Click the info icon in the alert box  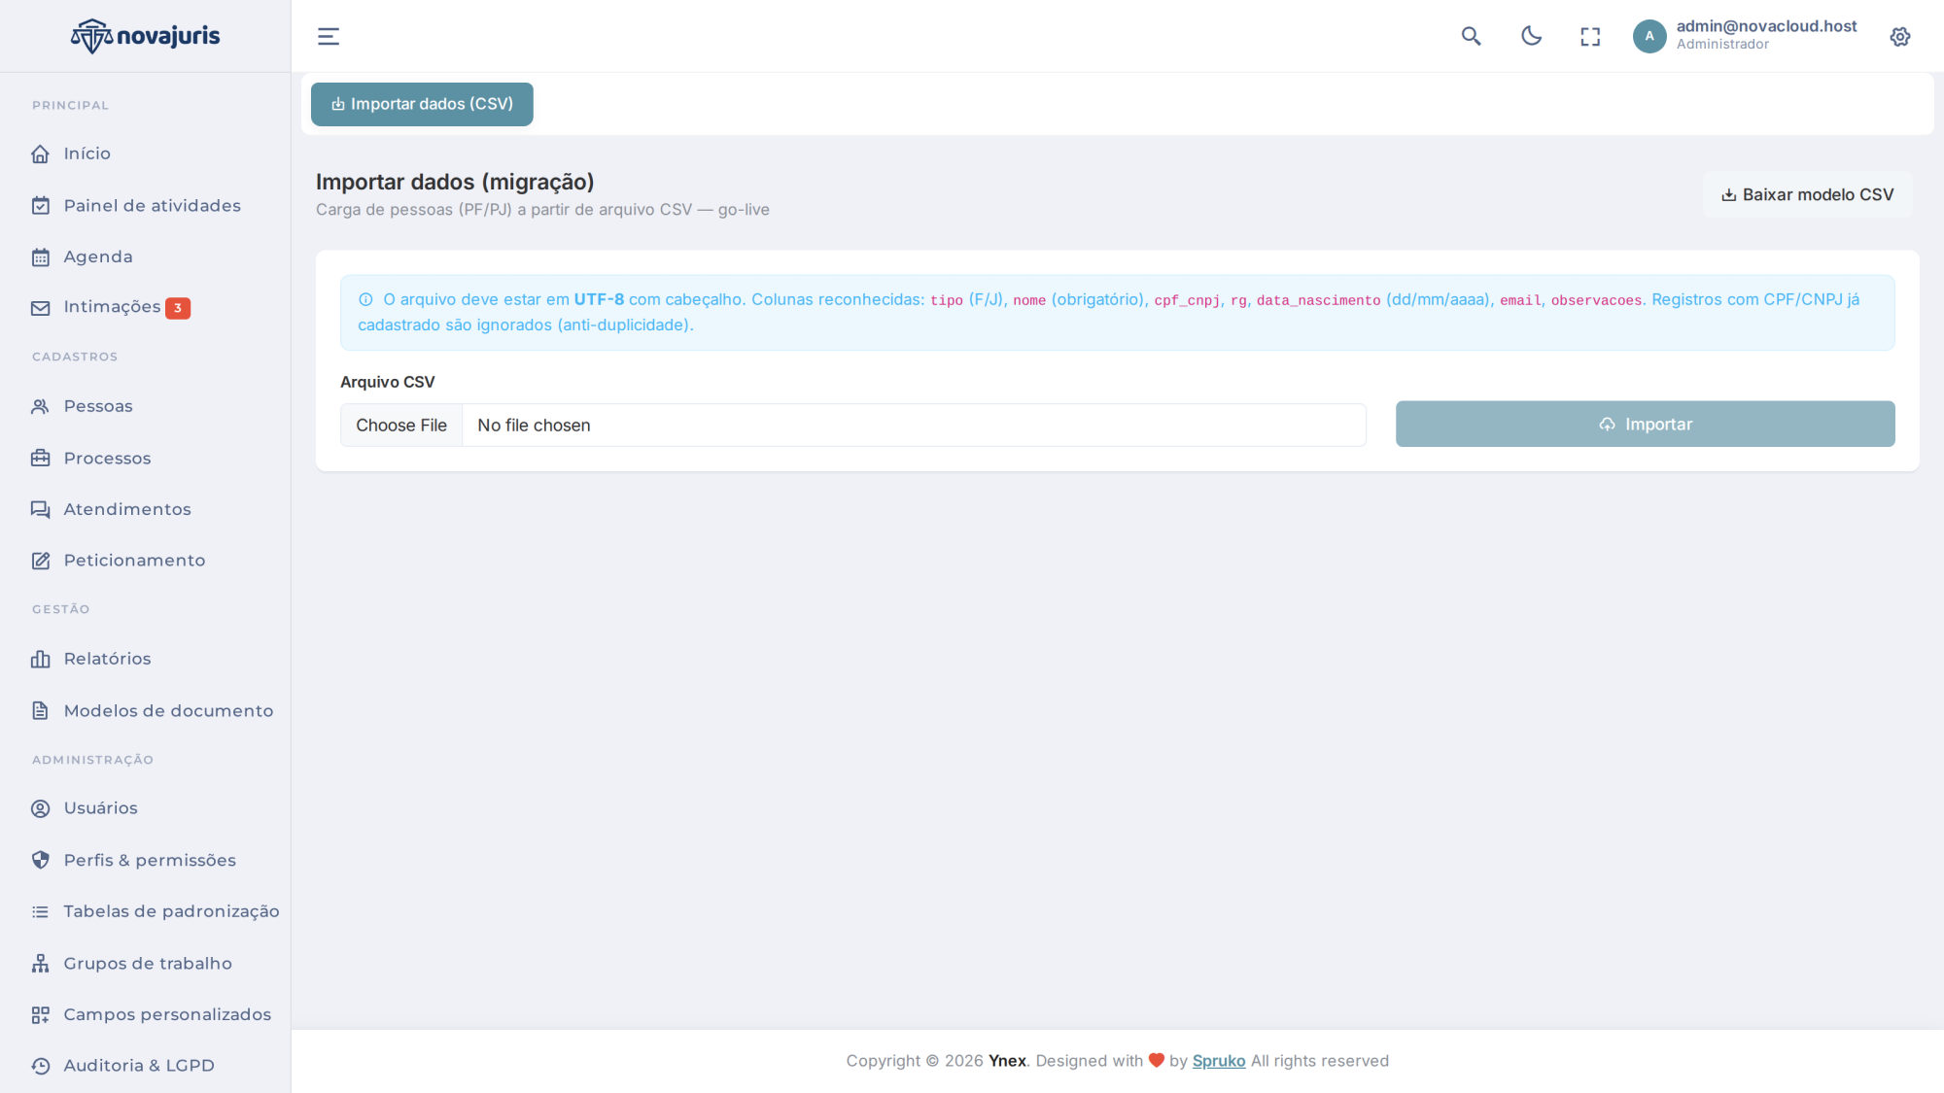pyautogui.click(x=365, y=300)
